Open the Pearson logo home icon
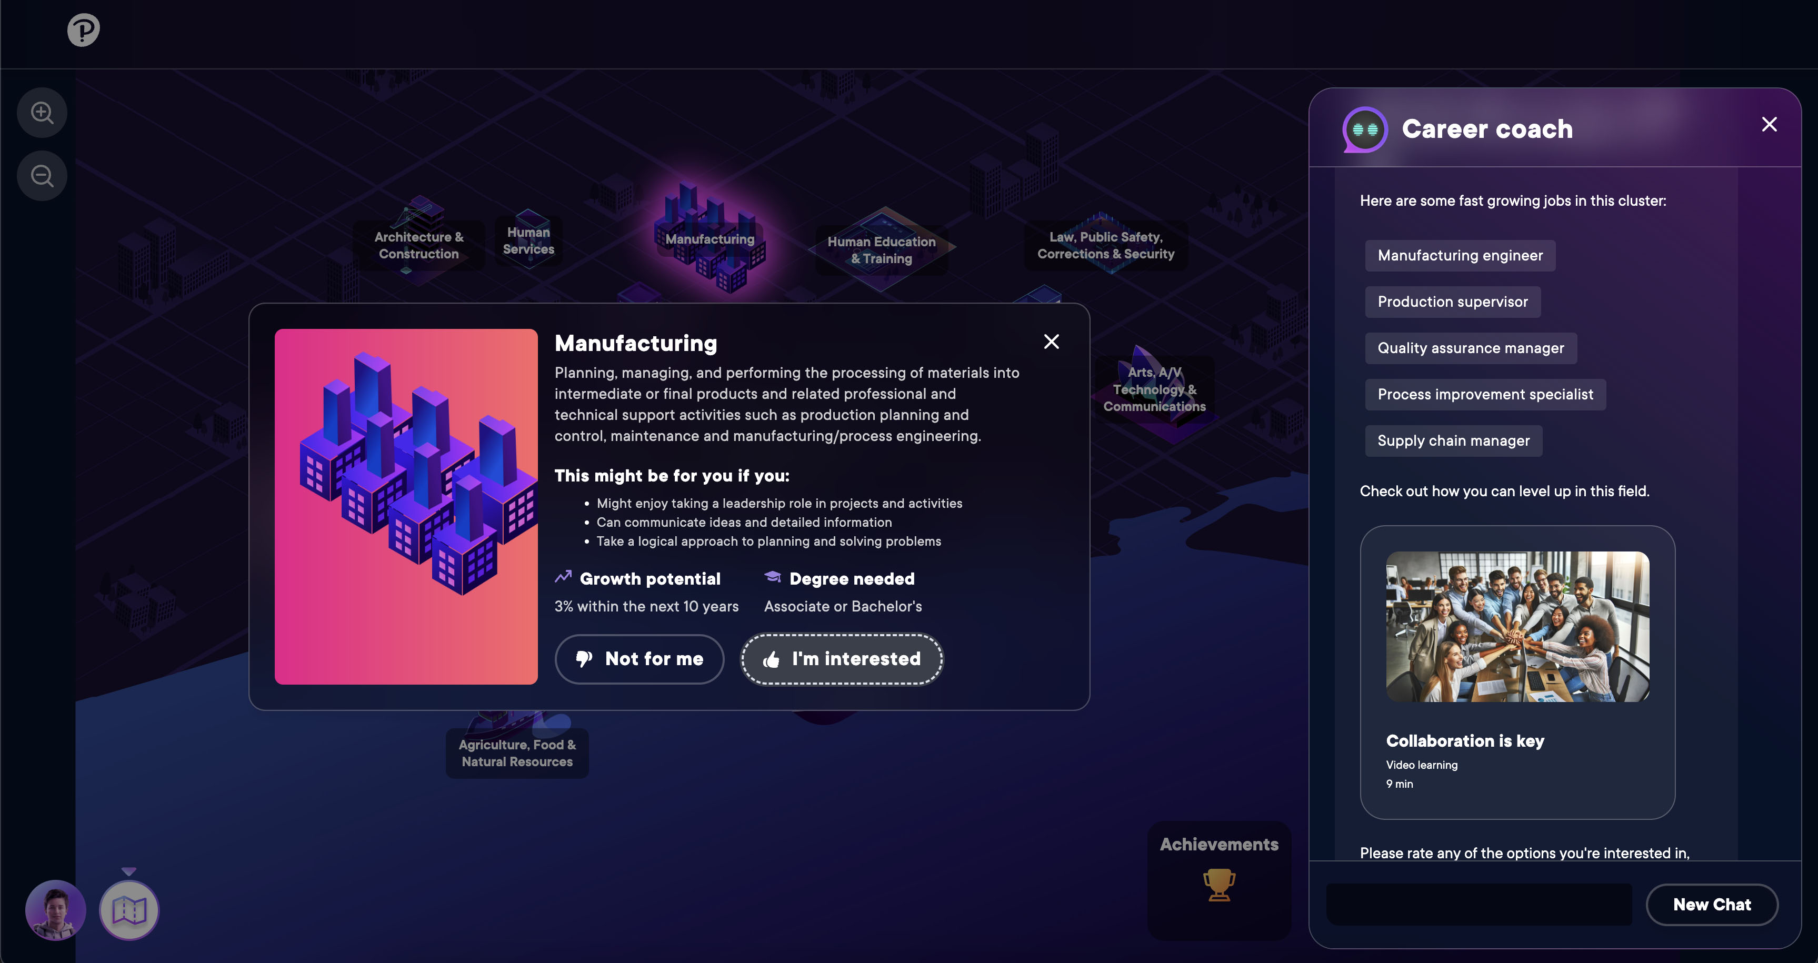This screenshot has height=963, width=1818. pos(83,29)
